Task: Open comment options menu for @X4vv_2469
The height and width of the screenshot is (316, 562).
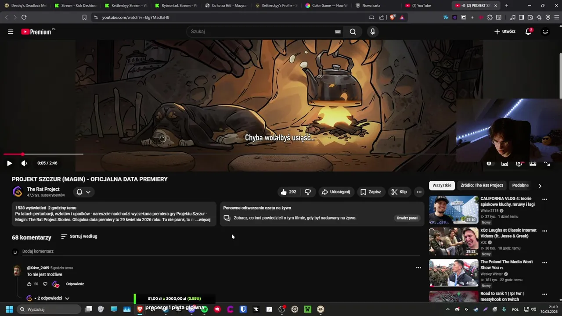Action: click(x=418, y=268)
